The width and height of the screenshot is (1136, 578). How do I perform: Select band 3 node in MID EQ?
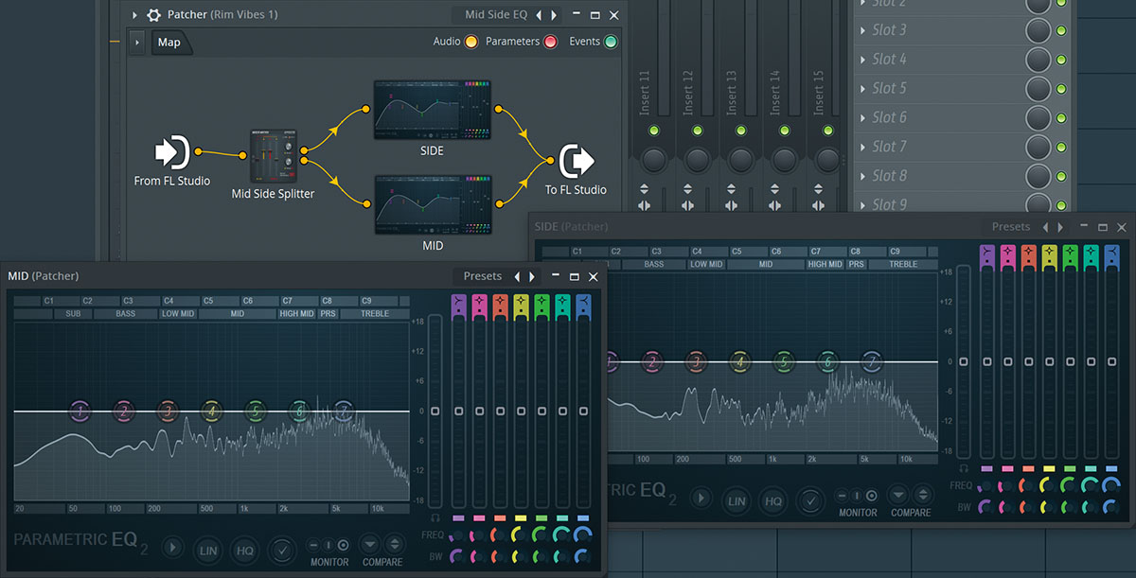click(x=168, y=411)
